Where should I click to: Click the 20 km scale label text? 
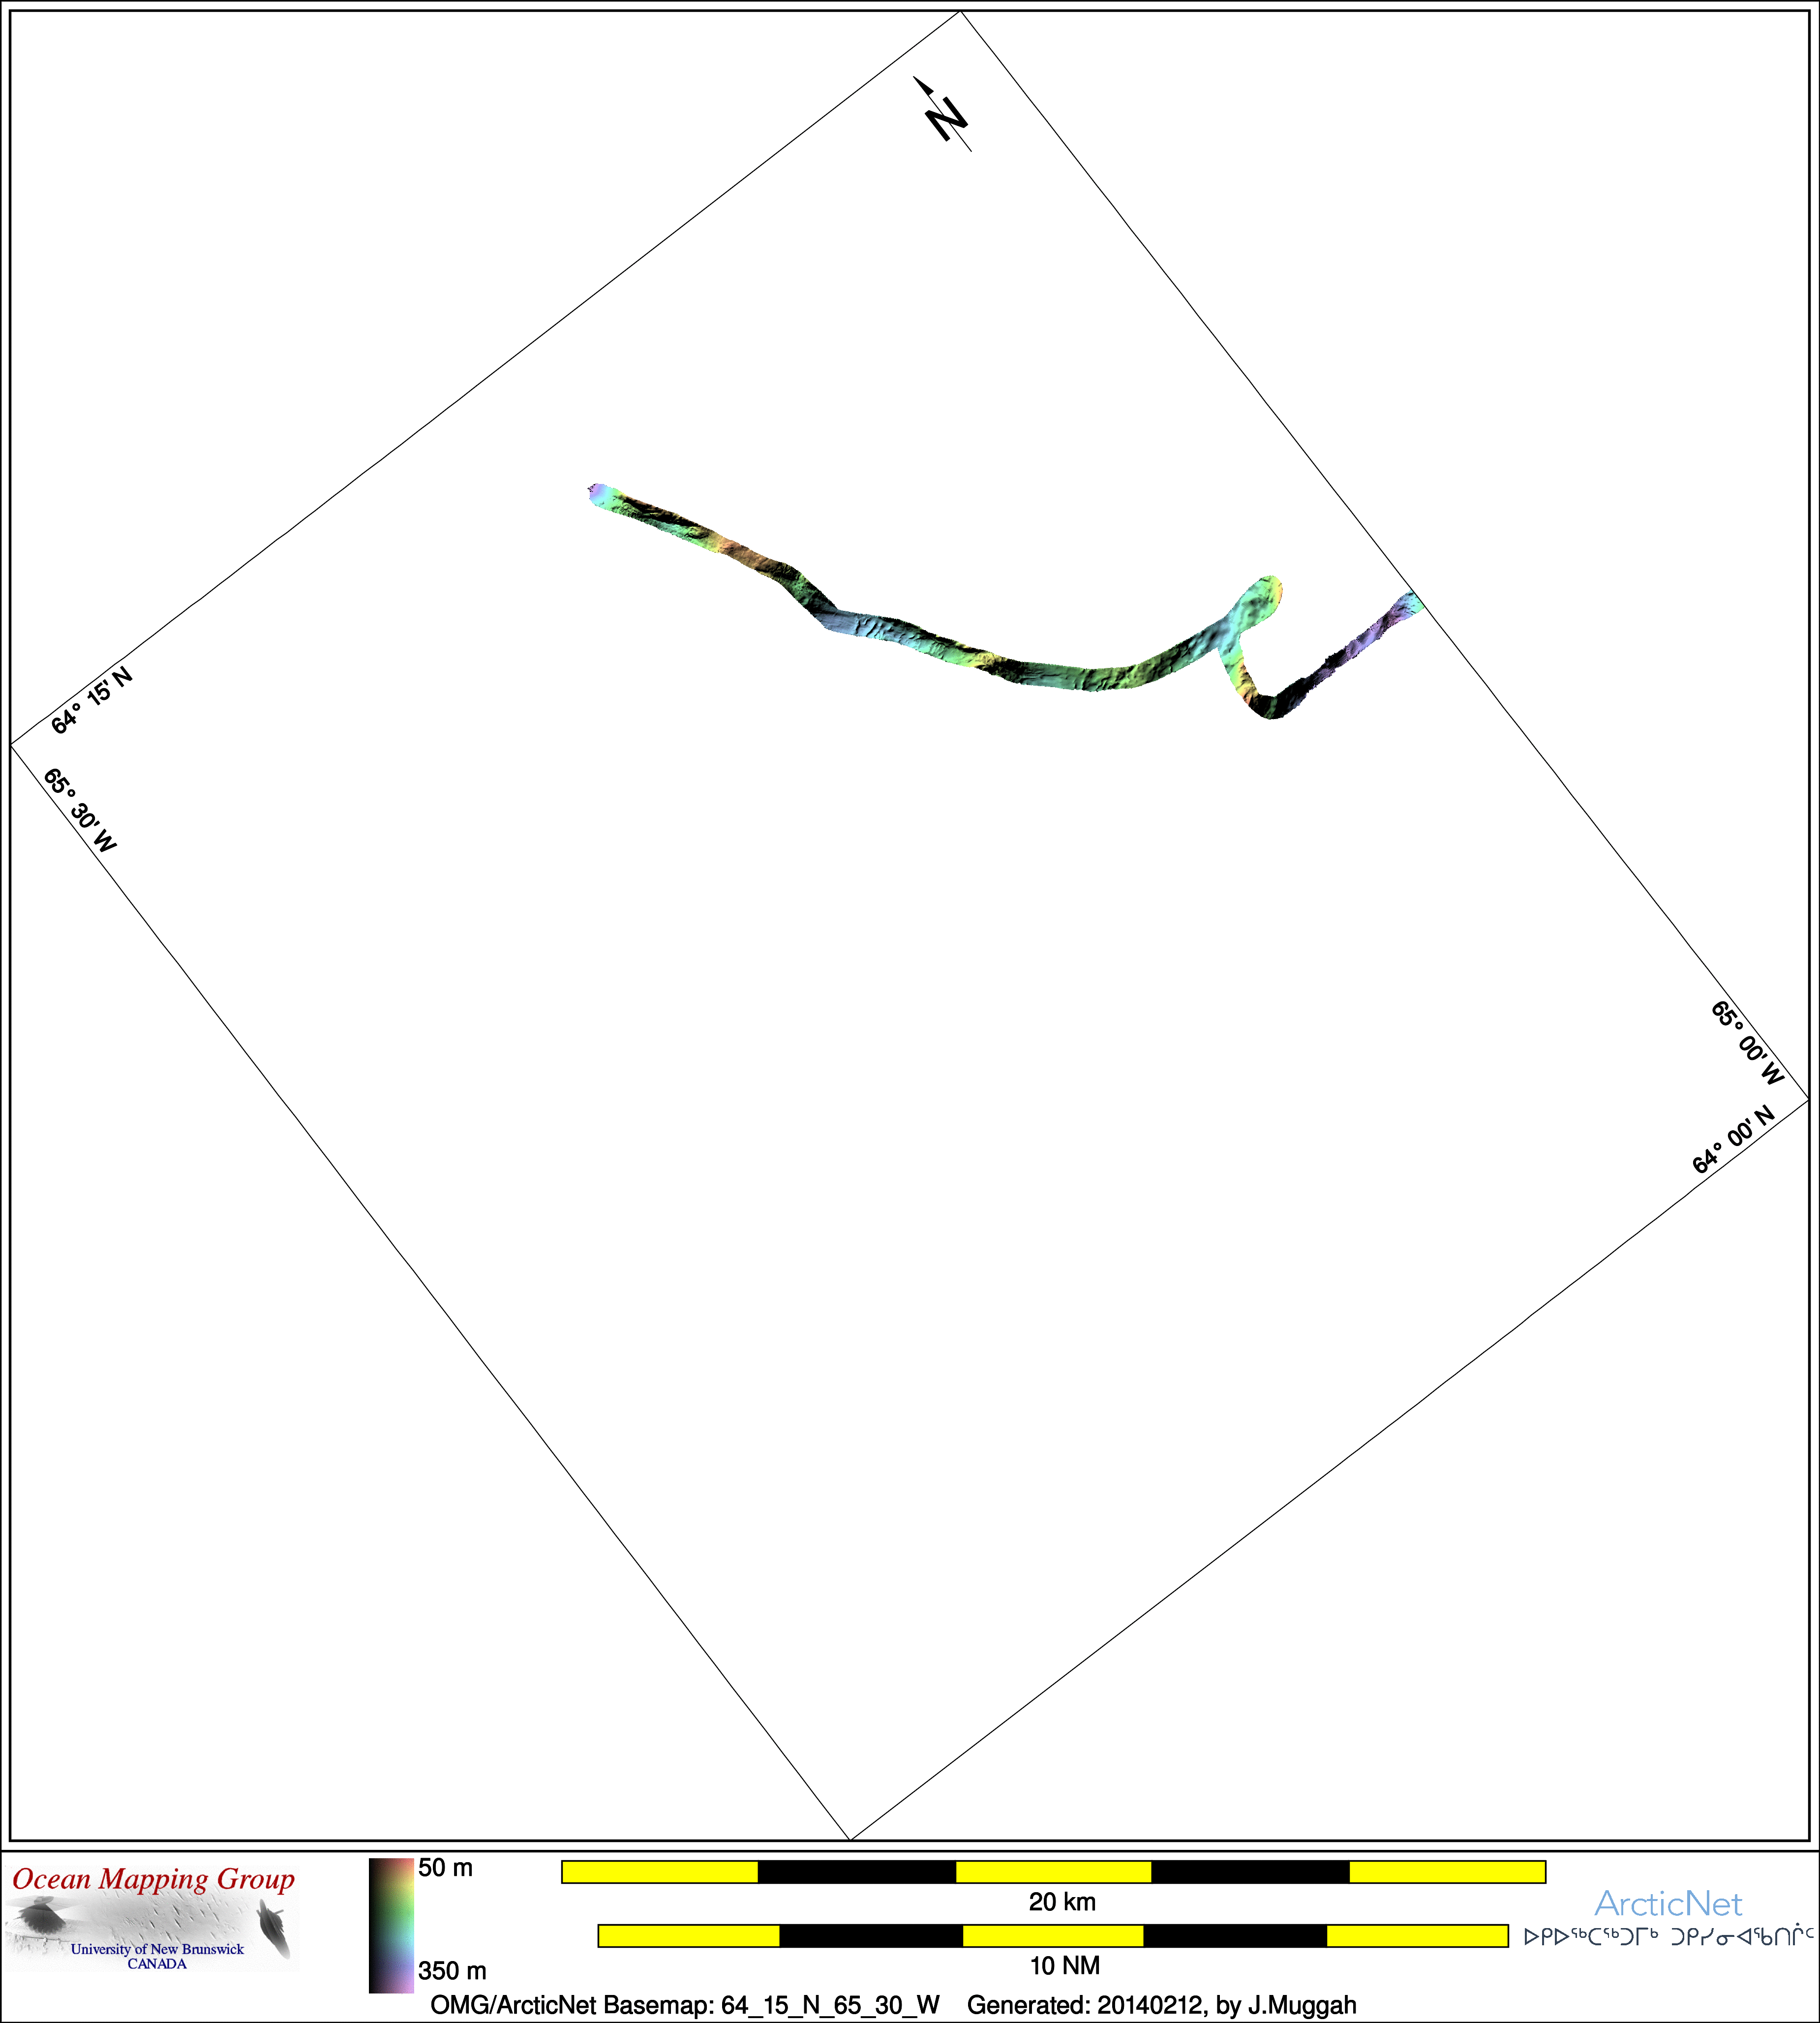[x=1062, y=1902]
